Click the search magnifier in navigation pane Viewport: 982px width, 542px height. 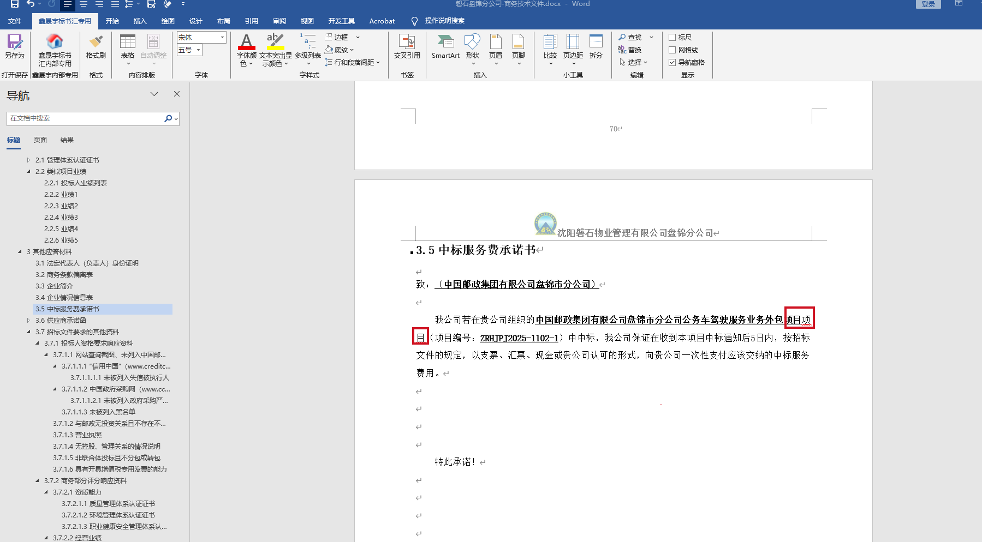tap(168, 118)
